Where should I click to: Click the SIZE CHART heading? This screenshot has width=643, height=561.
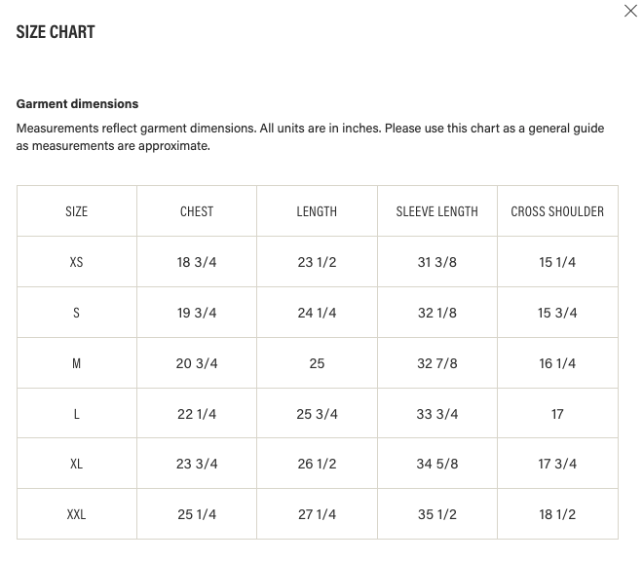[x=56, y=32]
